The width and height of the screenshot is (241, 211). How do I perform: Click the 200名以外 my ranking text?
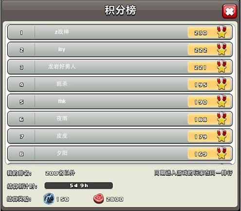point(60,173)
